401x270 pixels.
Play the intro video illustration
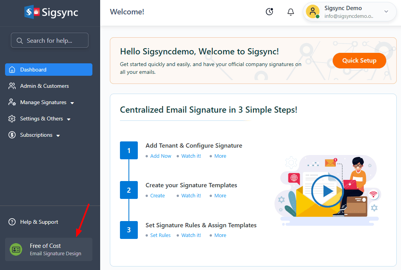click(327, 191)
